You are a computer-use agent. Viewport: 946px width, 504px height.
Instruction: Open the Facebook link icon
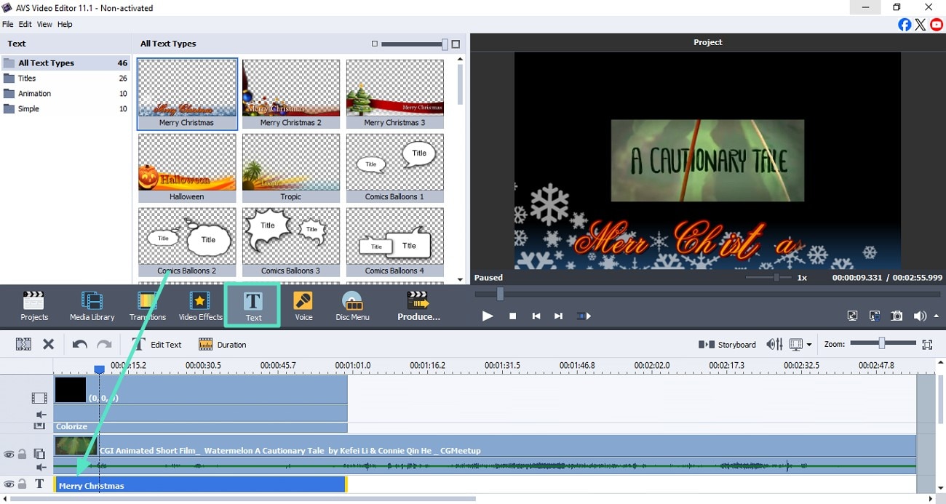click(905, 25)
